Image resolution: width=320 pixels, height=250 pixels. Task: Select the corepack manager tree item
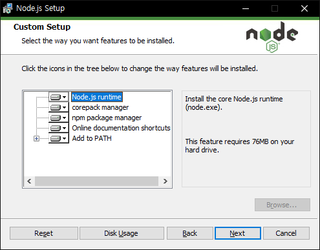pyautogui.click(x=100, y=107)
